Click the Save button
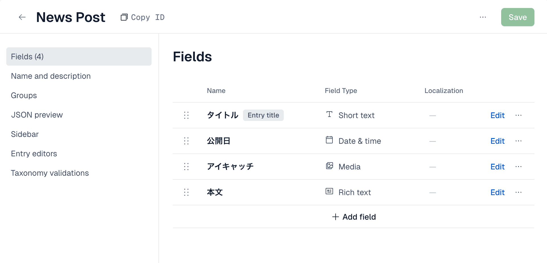Viewport: 547px width, 263px height. click(x=518, y=17)
